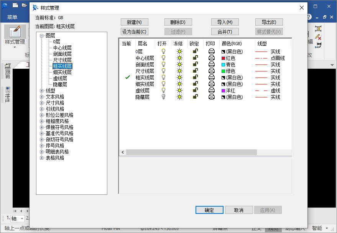Expand the 粗糙度风格 tree node
This screenshot has height=233, width=337.
coord(42,121)
